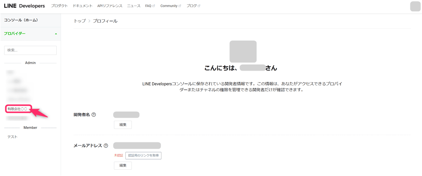Image resolution: width=422 pixels, height=176 pixels.
Task: Select the テスト provider under Member
Action: 12,137
